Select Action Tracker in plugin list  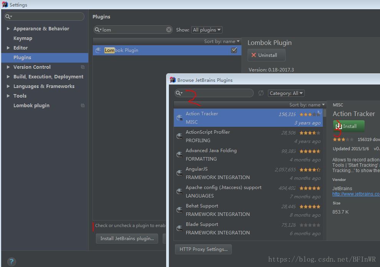point(248,118)
